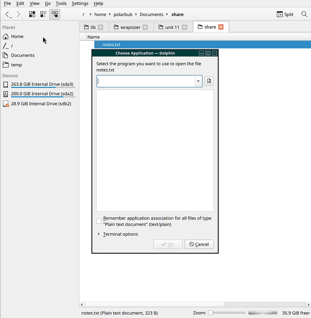Enable remembering the application association
The width and height of the screenshot is (311, 318).
(98, 221)
